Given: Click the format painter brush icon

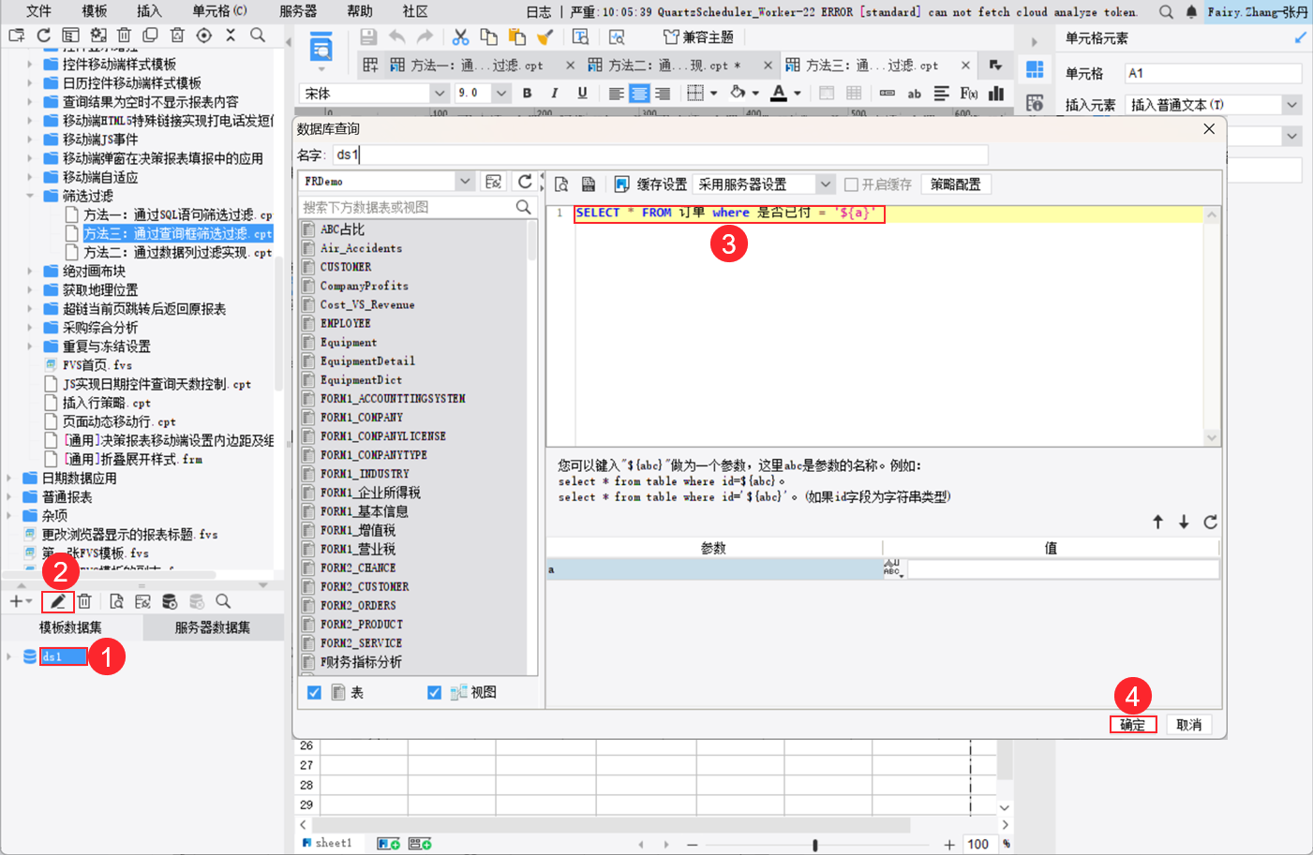Looking at the screenshot, I should (x=545, y=37).
